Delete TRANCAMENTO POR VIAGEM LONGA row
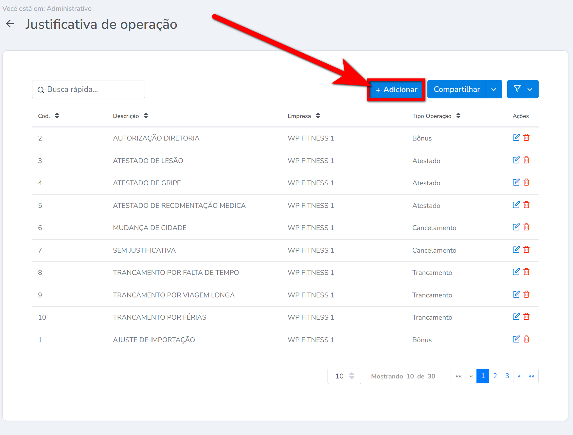 (x=526, y=294)
